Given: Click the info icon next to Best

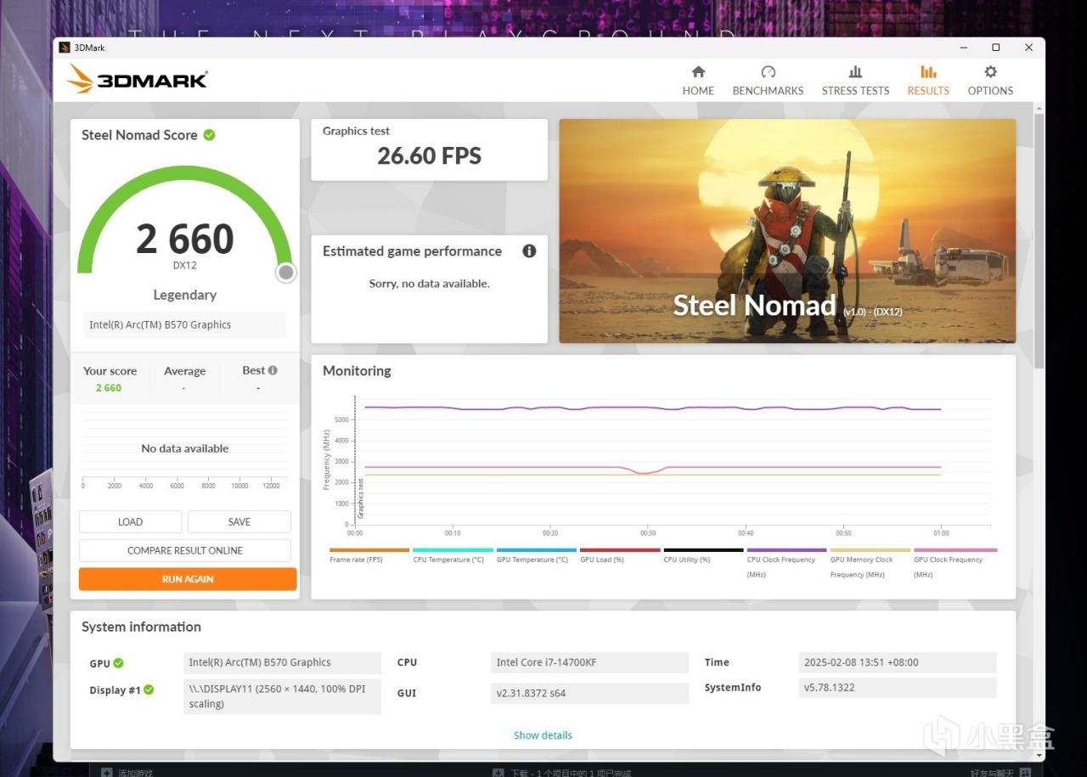Looking at the screenshot, I should 273,370.
